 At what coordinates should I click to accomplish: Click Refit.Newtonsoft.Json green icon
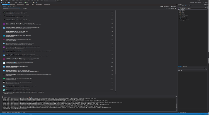click(4, 79)
